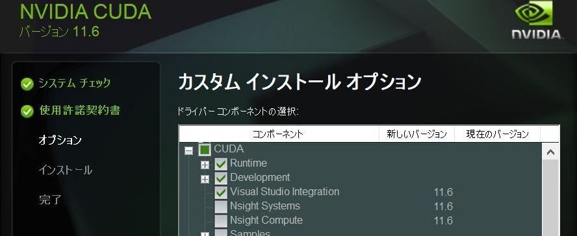Select the 完了 step
This screenshot has width=577, height=236.
tap(49, 200)
